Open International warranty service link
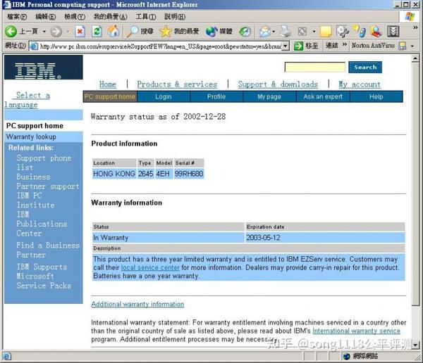This screenshot has height=363, width=423. click(356, 331)
